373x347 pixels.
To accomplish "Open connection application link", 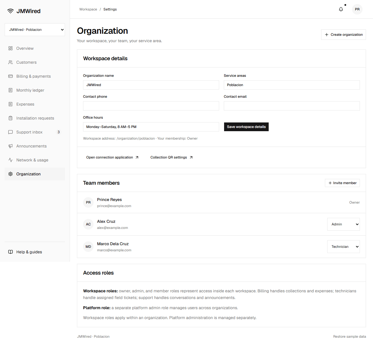I will (112, 157).
